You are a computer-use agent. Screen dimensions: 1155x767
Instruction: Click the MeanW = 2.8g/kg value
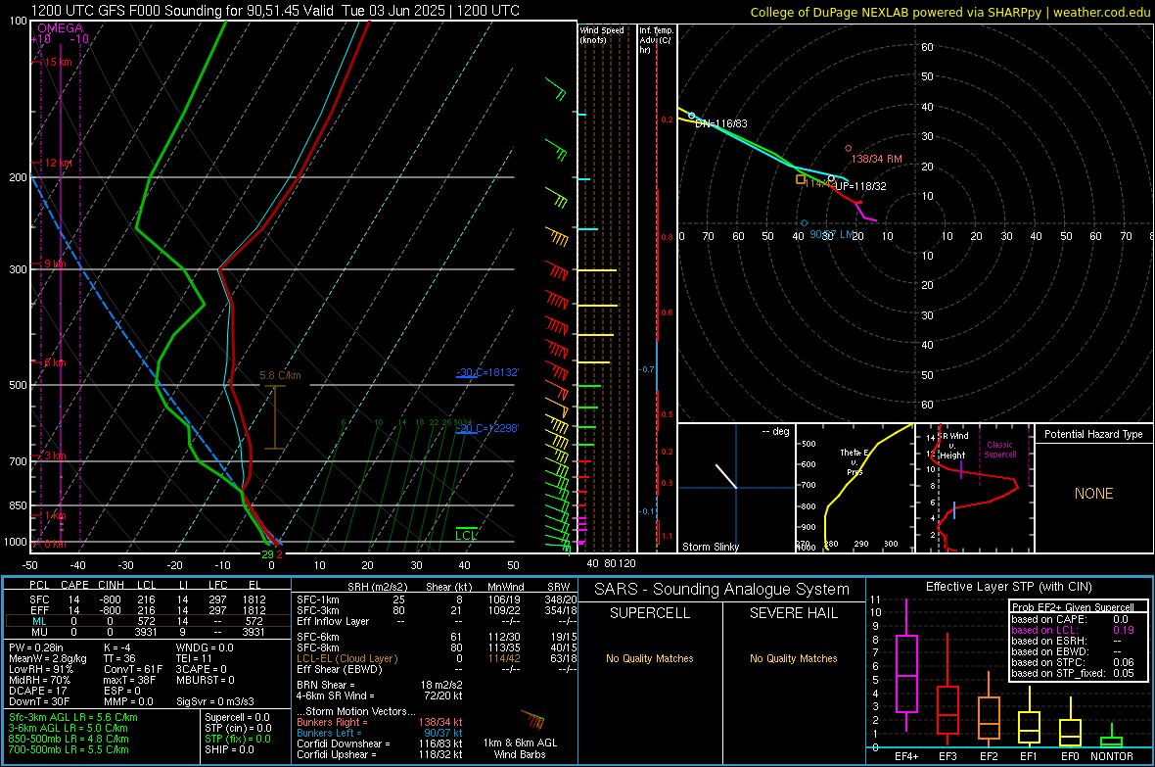[47, 658]
